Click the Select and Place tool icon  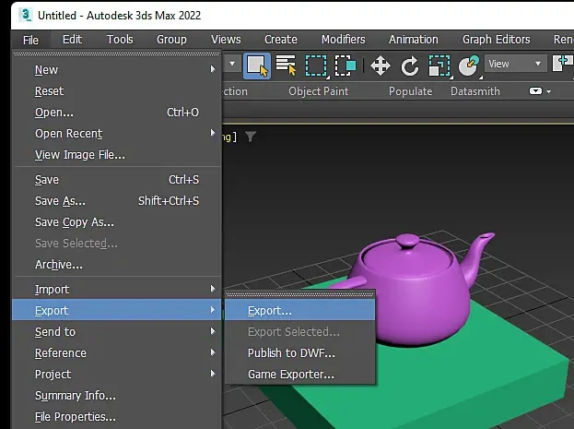pos(469,66)
